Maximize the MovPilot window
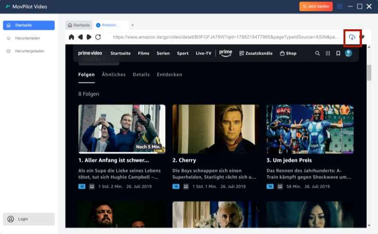This screenshot has height=234, width=378. click(360, 7)
